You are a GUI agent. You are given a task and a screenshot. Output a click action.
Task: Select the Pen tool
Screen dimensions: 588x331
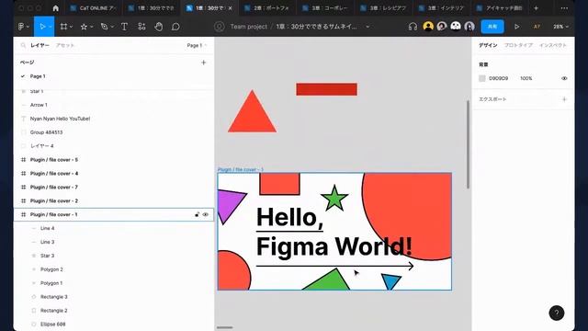click(x=104, y=27)
